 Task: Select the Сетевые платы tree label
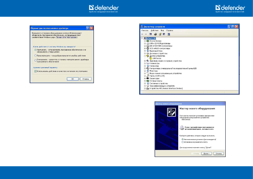click(x=156, y=81)
